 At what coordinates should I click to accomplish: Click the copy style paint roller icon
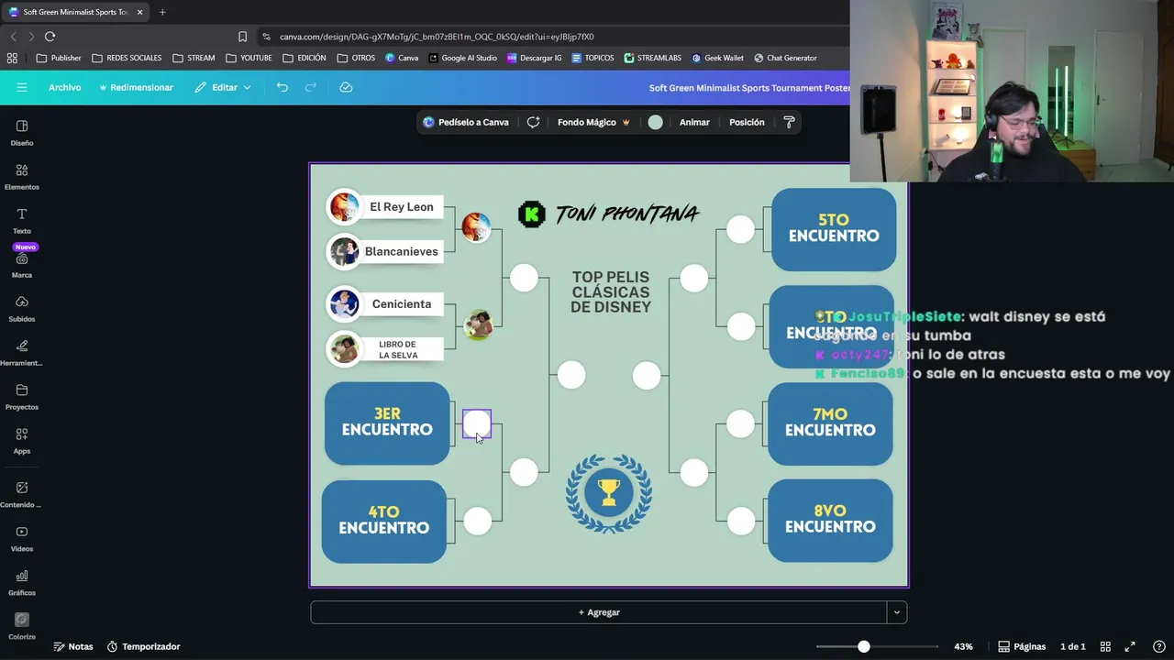coord(789,122)
